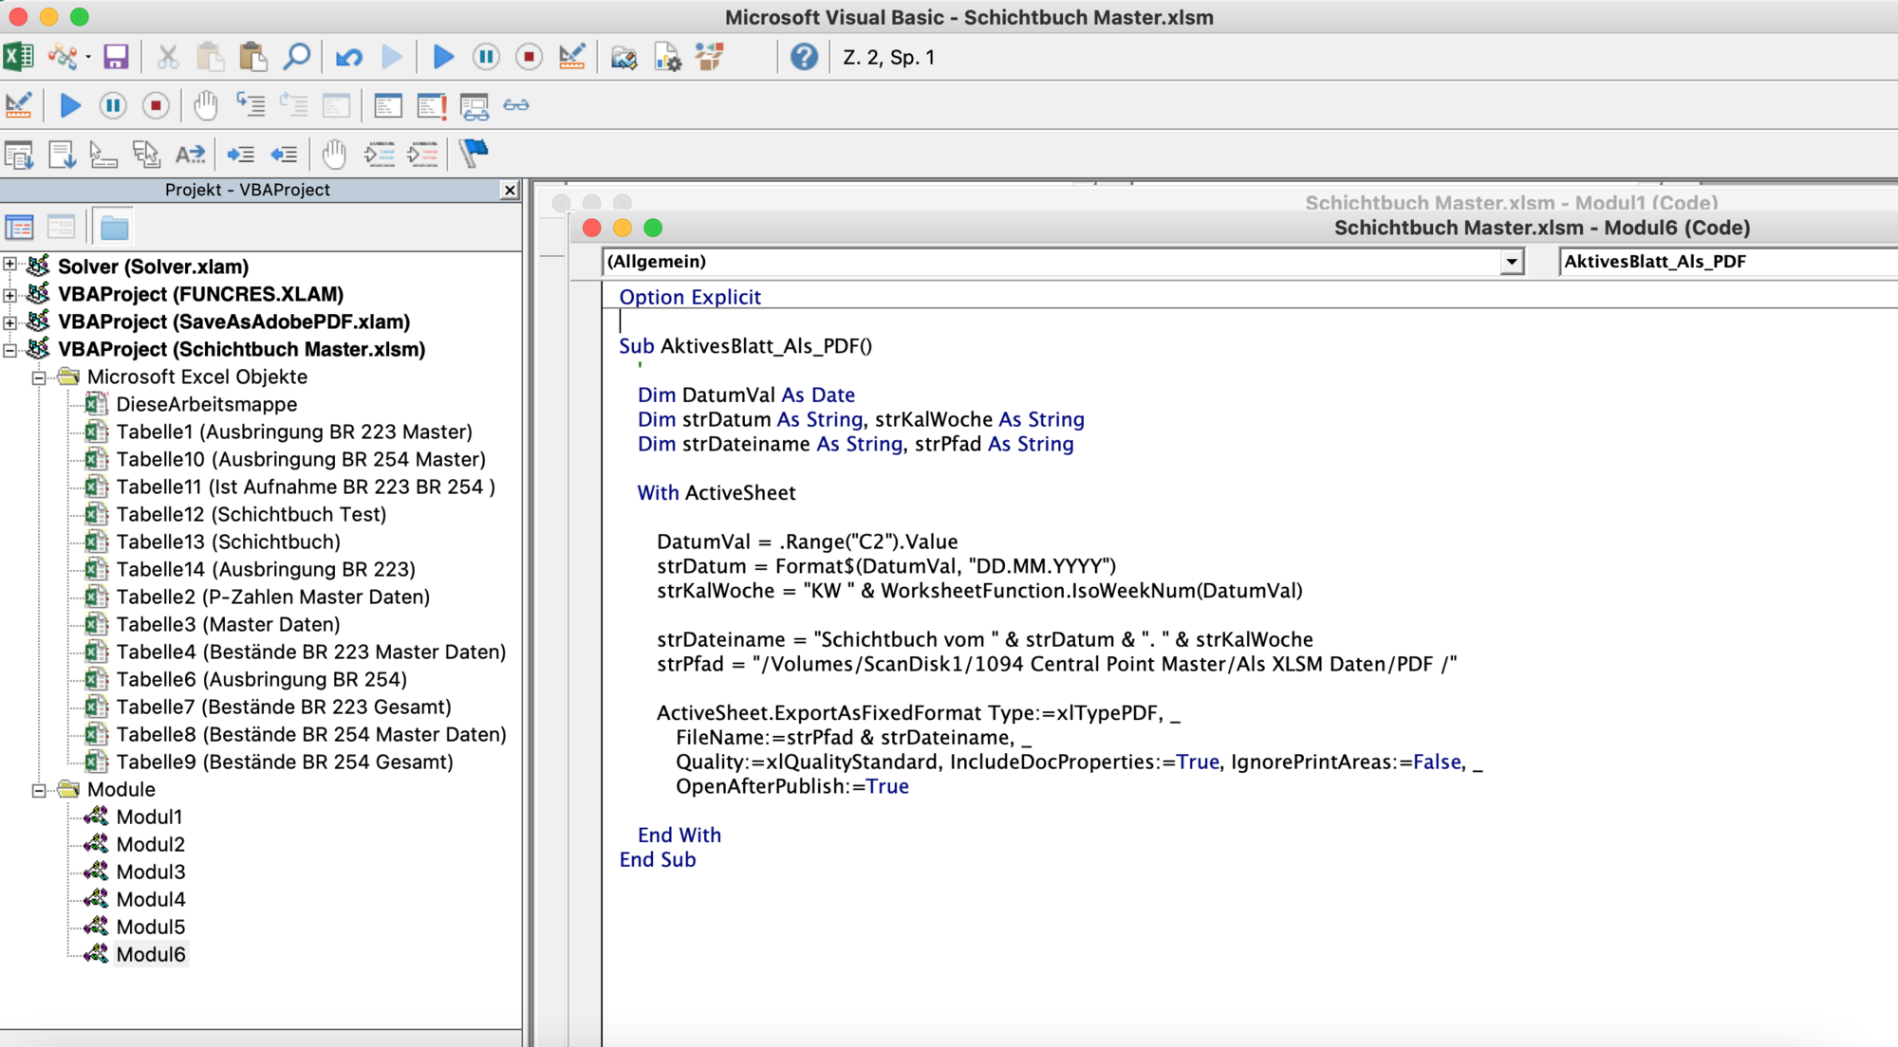Bring the Modul1 (Code) window to front

(x=1511, y=202)
